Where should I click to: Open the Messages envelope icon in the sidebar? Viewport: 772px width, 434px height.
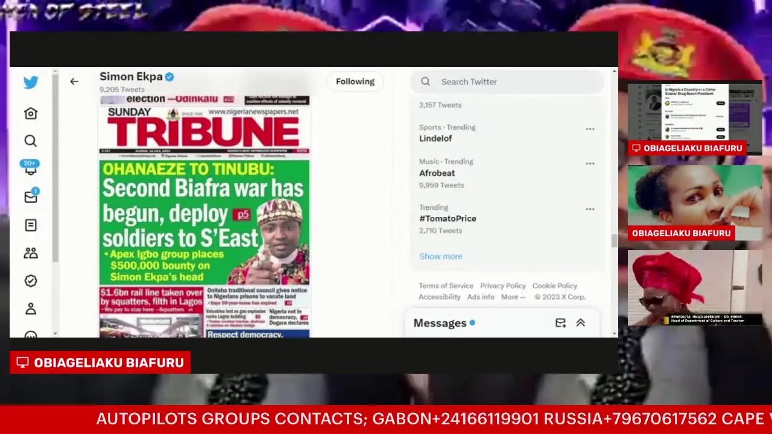point(31,197)
